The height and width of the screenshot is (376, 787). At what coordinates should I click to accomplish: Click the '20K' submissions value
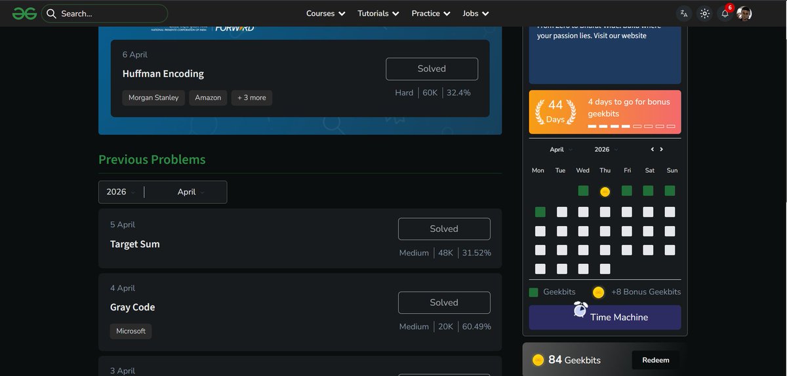[x=446, y=327]
